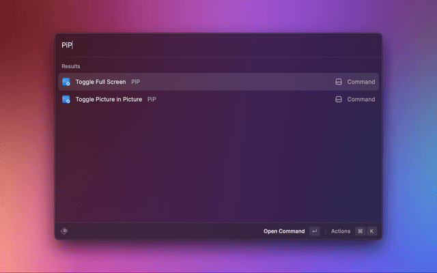
Task: Click the PiP subtitle after Toggle Full Screen
Action: [136, 82]
